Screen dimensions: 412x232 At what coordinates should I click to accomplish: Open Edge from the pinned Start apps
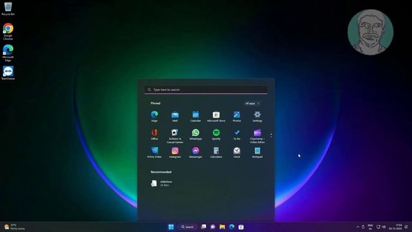[x=154, y=116]
